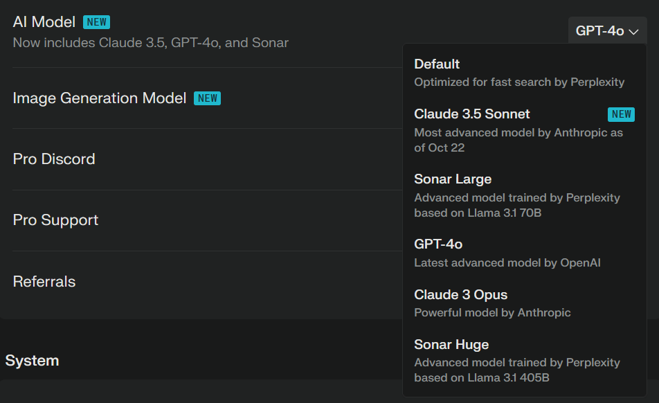Click the NEW badge on Claude 3.5 Sonnet

pyautogui.click(x=621, y=114)
